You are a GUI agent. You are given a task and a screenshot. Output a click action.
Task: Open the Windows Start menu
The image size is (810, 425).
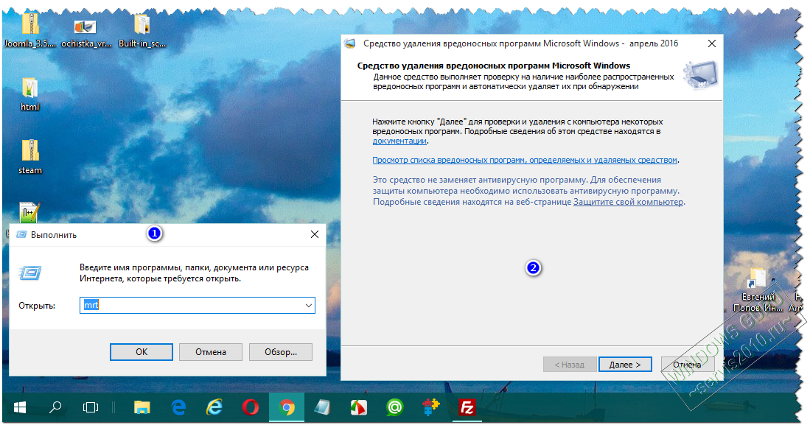pos(20,408)
